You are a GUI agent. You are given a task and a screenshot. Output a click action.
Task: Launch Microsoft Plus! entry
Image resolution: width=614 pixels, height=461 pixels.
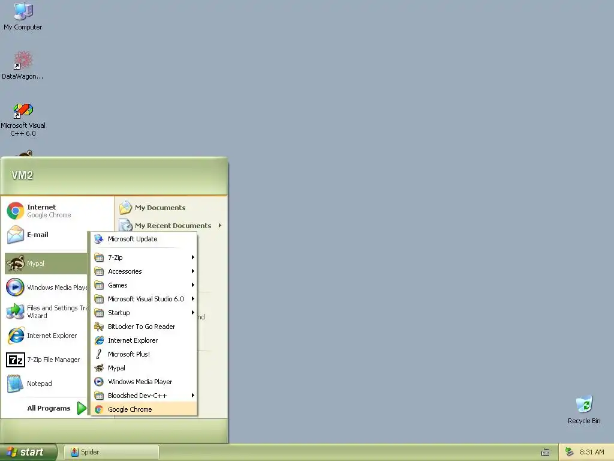click(x=144, y=354)
